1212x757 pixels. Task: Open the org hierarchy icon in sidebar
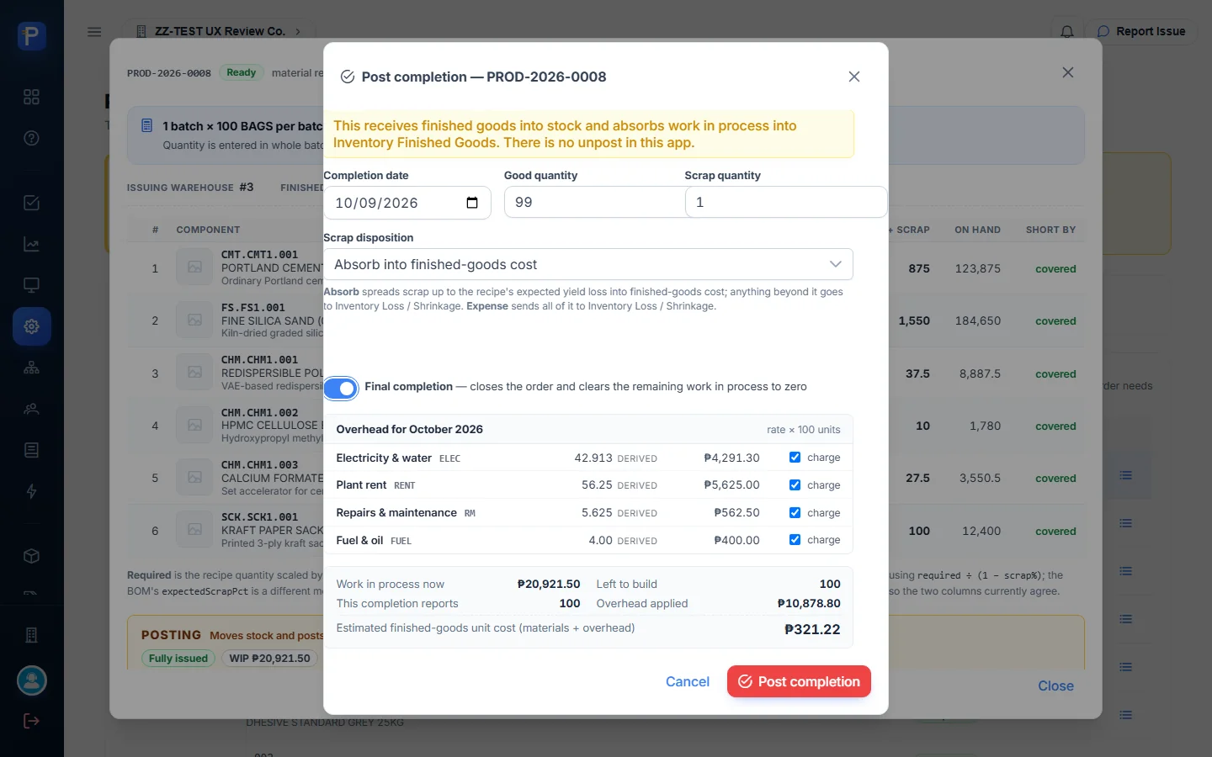(x=31, y=368)
